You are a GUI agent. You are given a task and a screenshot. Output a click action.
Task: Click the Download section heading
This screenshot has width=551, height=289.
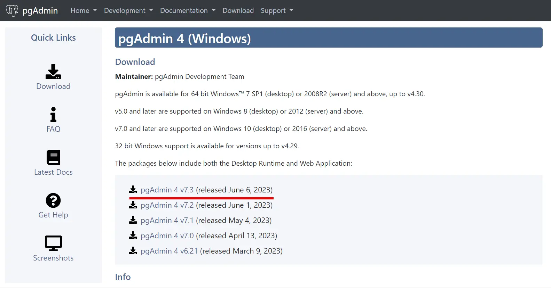135,62
